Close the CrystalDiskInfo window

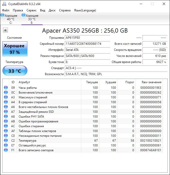tap(164, 4)
